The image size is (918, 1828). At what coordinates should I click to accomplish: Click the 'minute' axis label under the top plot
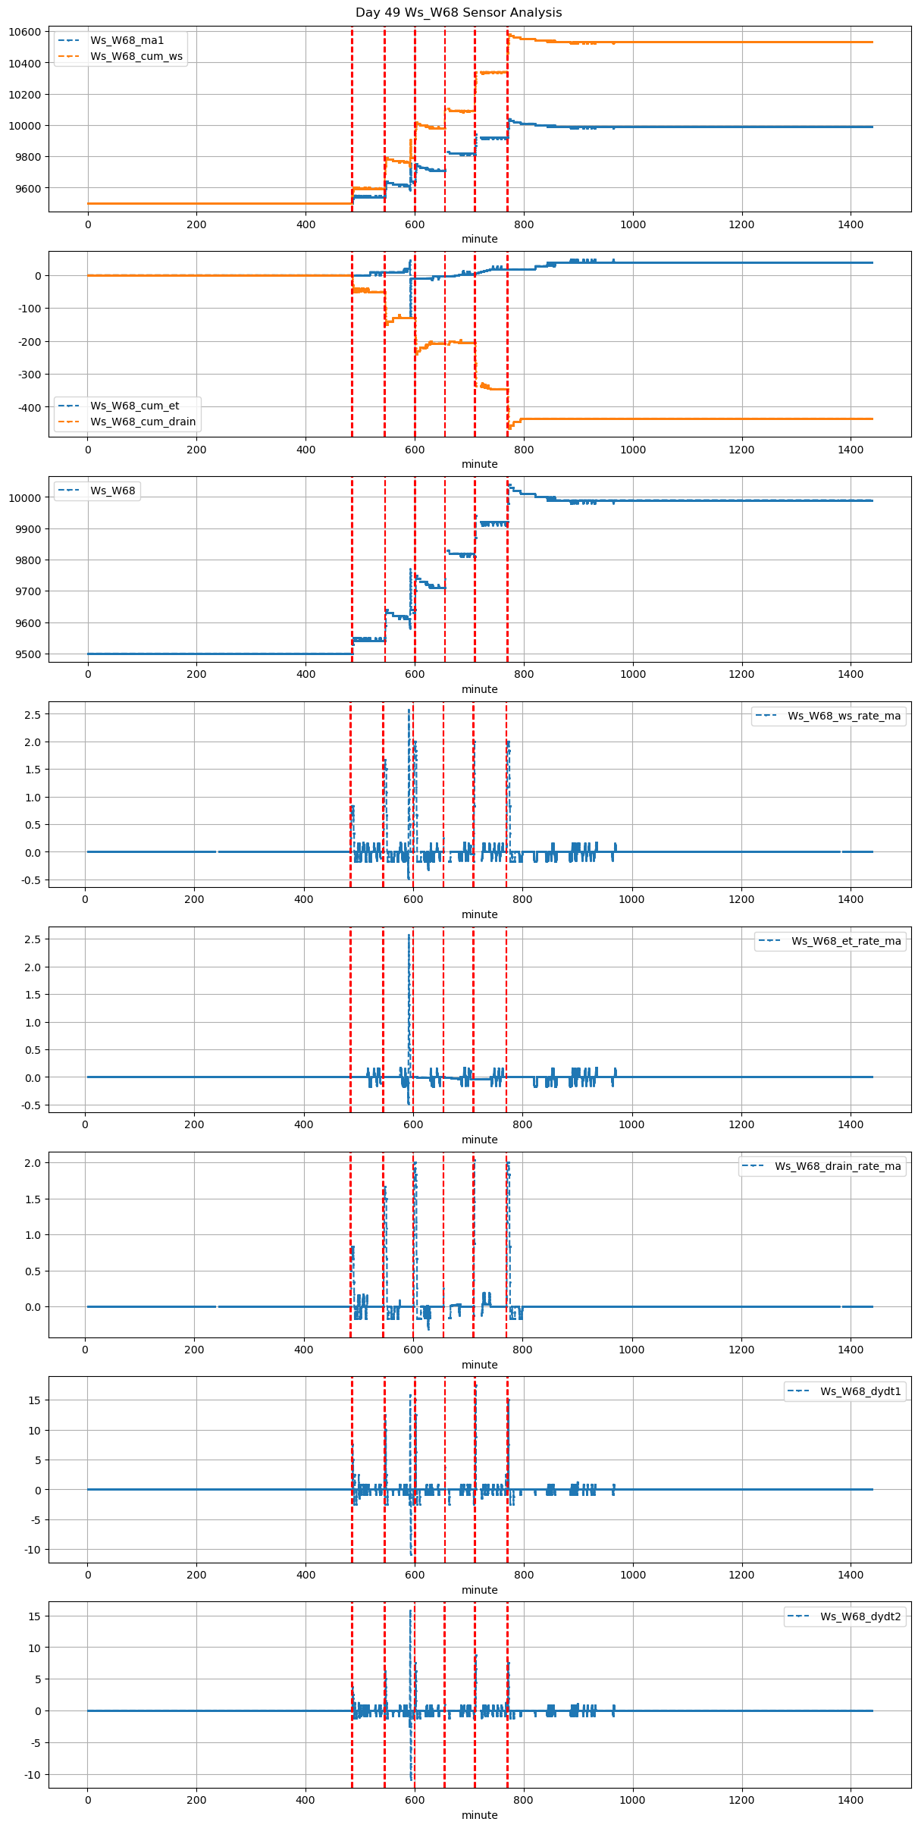point(479,239)
